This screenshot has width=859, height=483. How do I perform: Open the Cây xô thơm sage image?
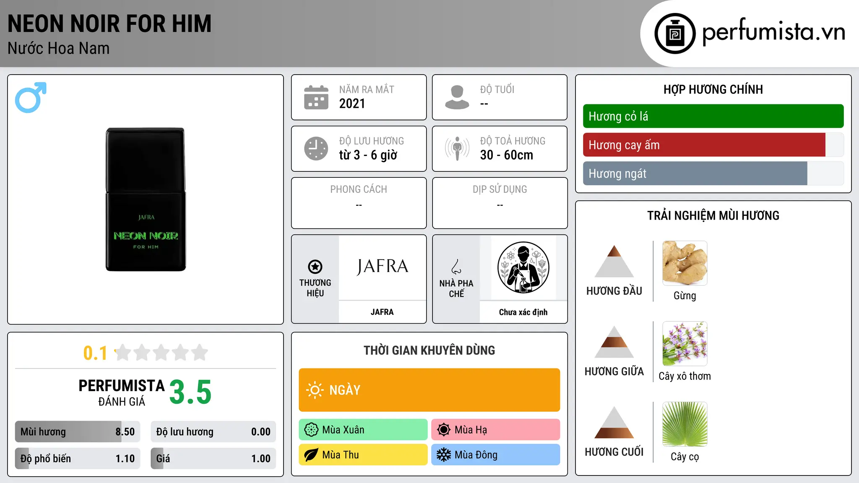(685, 344)
